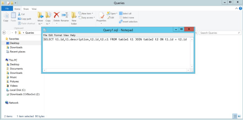
Task: Click the Properties icon with checkmark
Action: point(102,15)
